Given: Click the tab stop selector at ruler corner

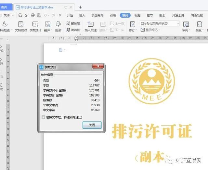Looking at the screenshot, I should pos(8,39).
